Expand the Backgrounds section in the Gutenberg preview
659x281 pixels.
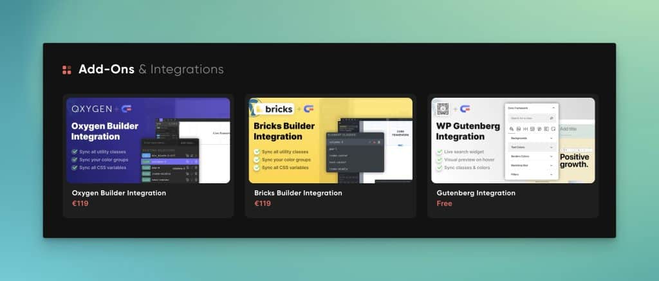coord(532,138)
